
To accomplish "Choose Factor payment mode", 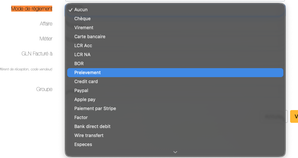I will coord(81,118).
